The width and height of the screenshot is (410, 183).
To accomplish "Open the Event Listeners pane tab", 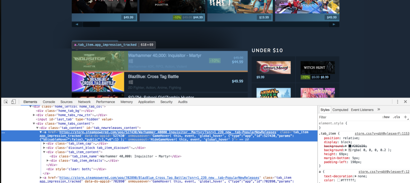I will [362, 110].
